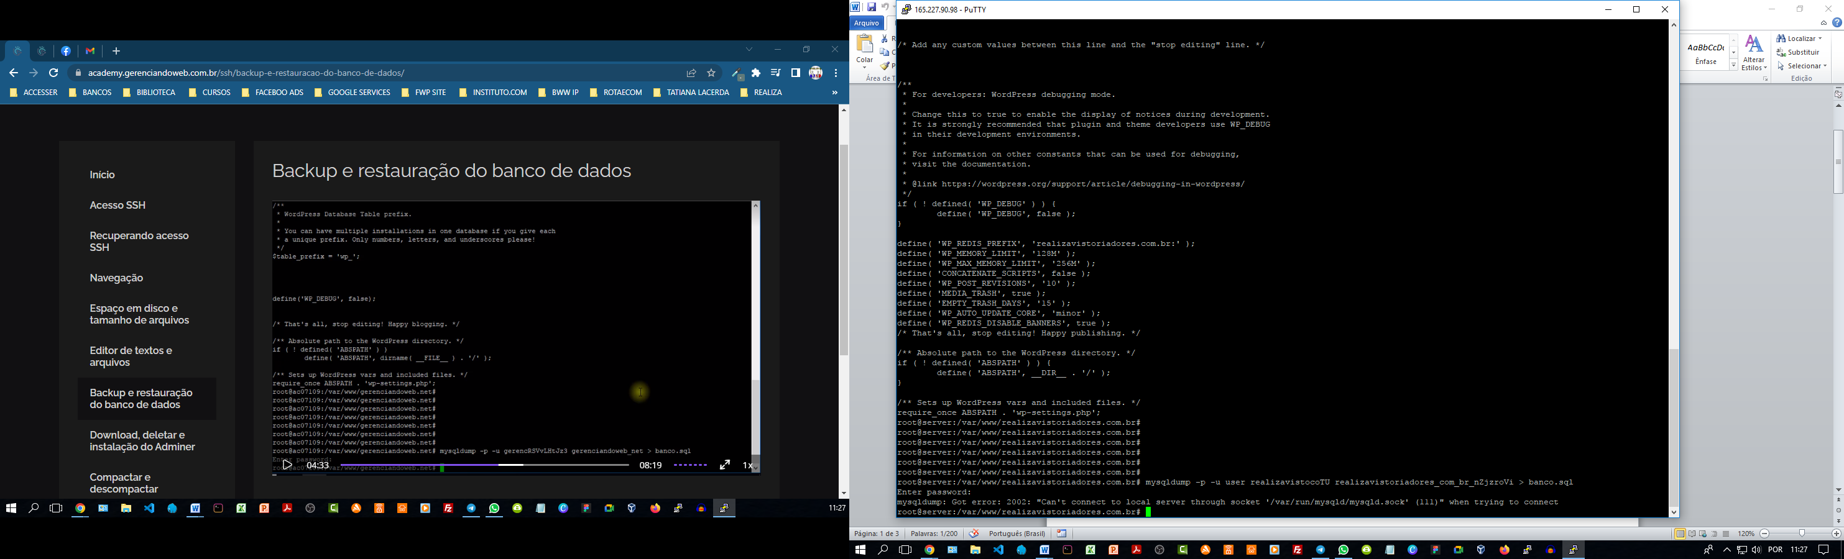Open the Chrome three-dot menu
Screen dimensions: 1844x559
836,73
